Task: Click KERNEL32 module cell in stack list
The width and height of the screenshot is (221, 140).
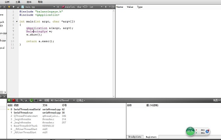Action: [48, 126]
